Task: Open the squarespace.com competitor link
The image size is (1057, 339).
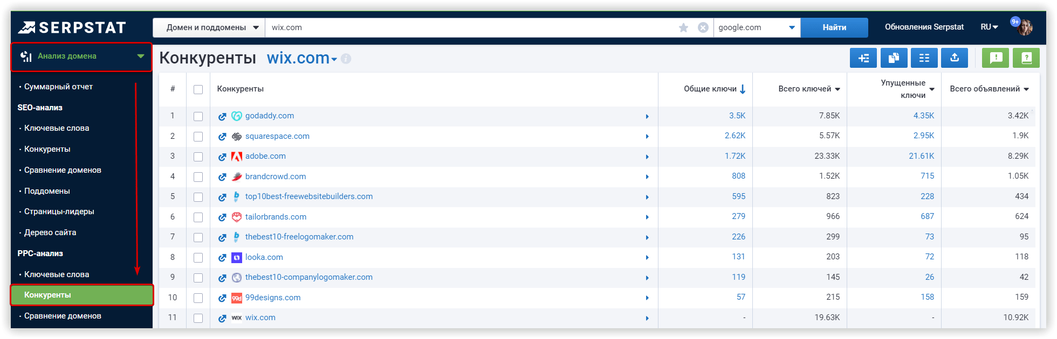Action: 277,136
